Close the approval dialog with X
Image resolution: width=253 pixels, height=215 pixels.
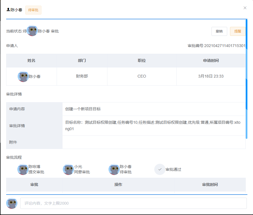245,8
